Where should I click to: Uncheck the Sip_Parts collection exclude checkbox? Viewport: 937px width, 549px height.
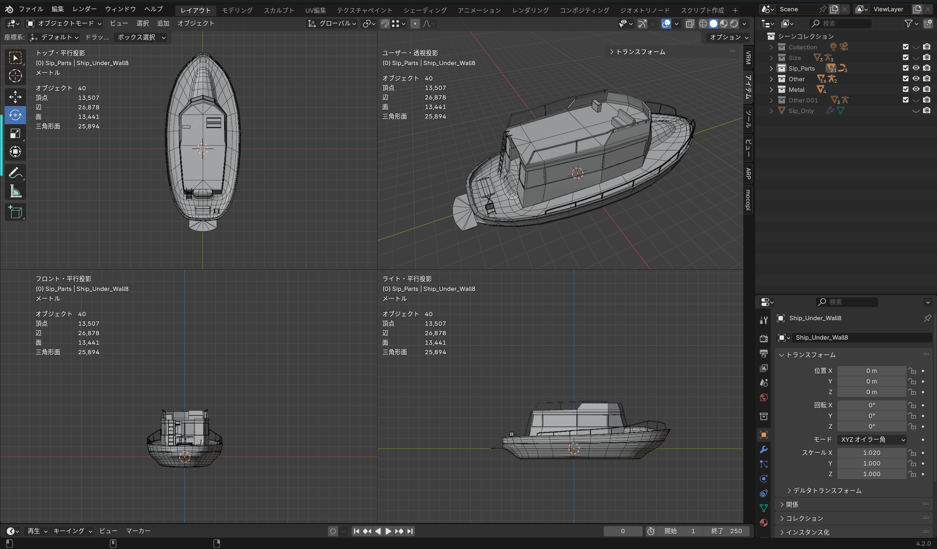(906, 68)
